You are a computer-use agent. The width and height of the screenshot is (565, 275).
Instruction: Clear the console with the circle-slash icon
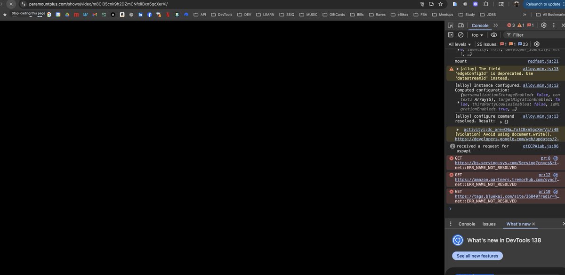click(x=461, y=35)
